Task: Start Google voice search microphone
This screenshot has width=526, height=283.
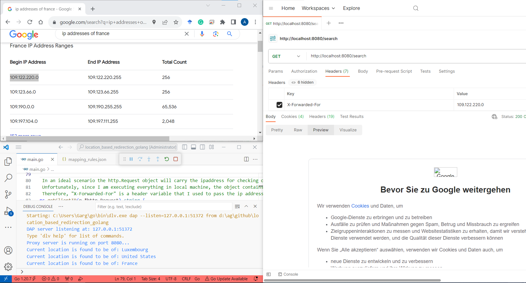Action: 202,34
